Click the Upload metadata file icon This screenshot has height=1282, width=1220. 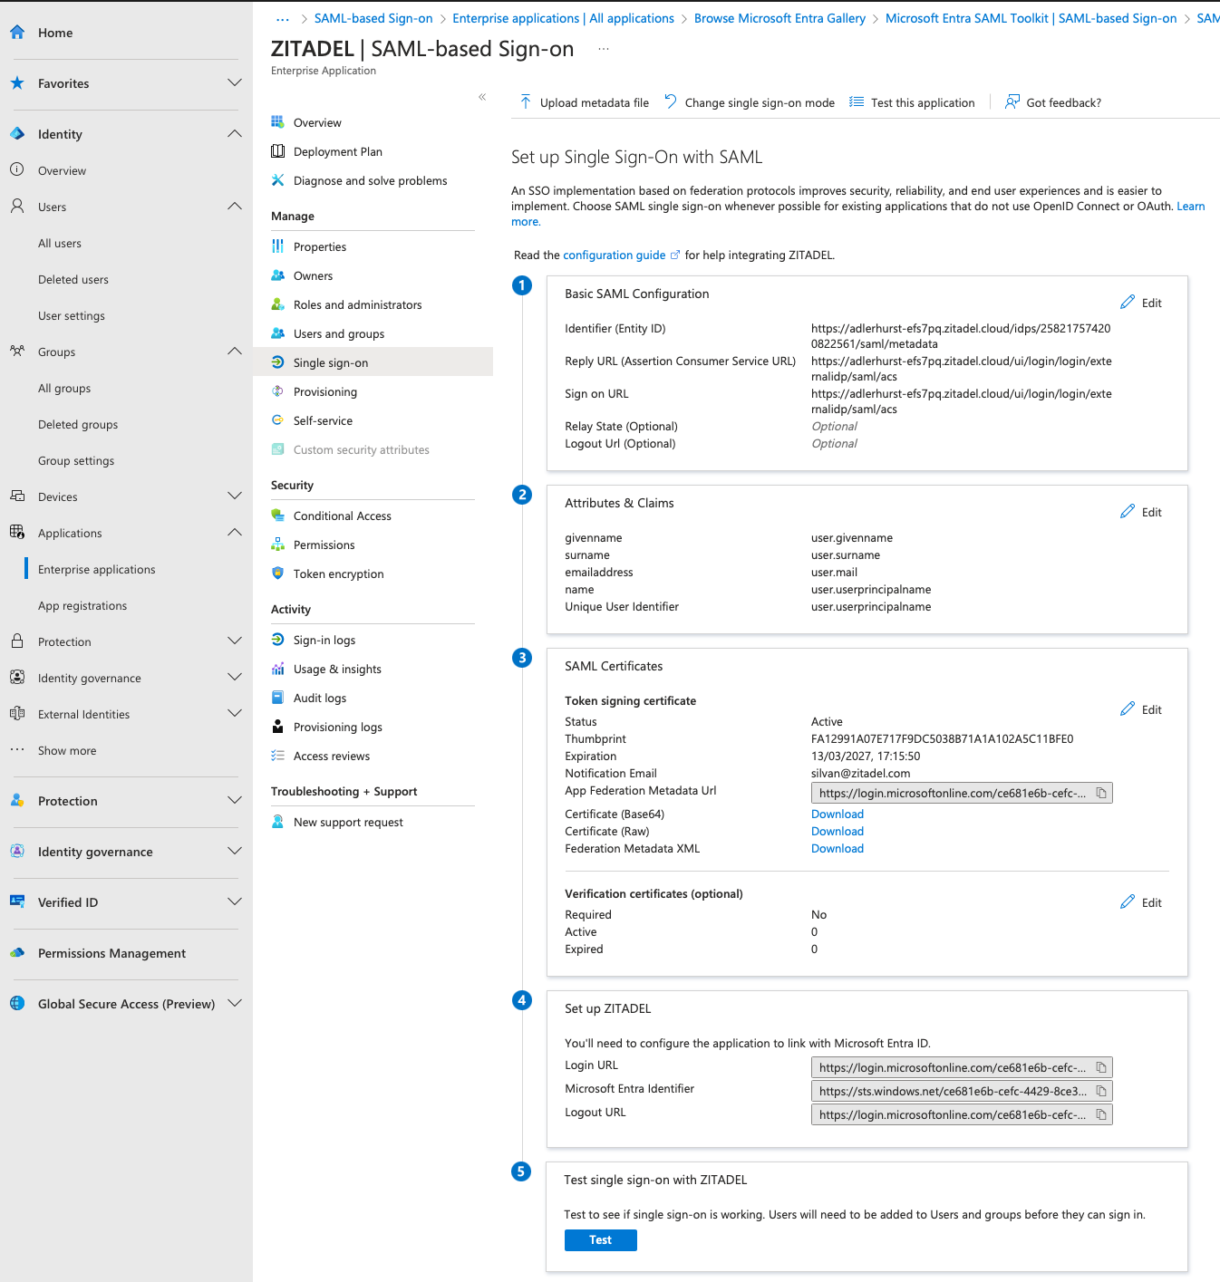526,102
